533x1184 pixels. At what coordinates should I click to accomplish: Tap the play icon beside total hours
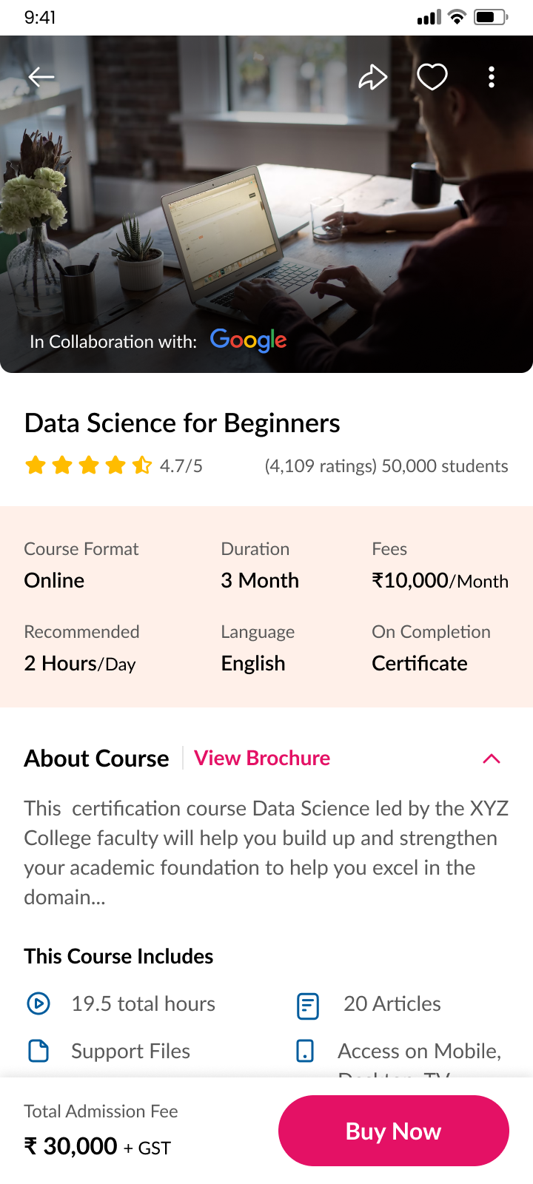click(38, 1003)
